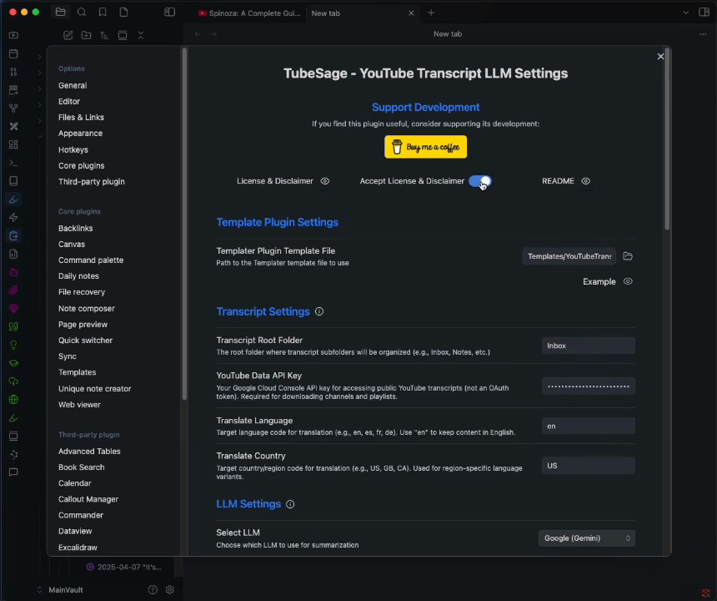Screen dimensions: 717x601
Task: Open more options ellipsis at top right
Action: click(x=703, y=34)
